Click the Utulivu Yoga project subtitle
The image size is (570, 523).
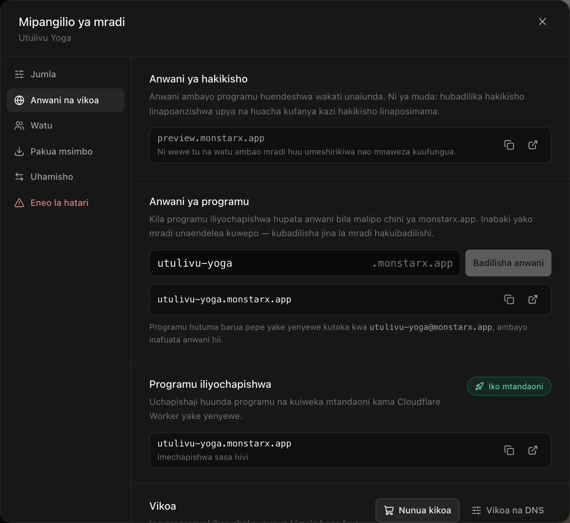[45, 38]
